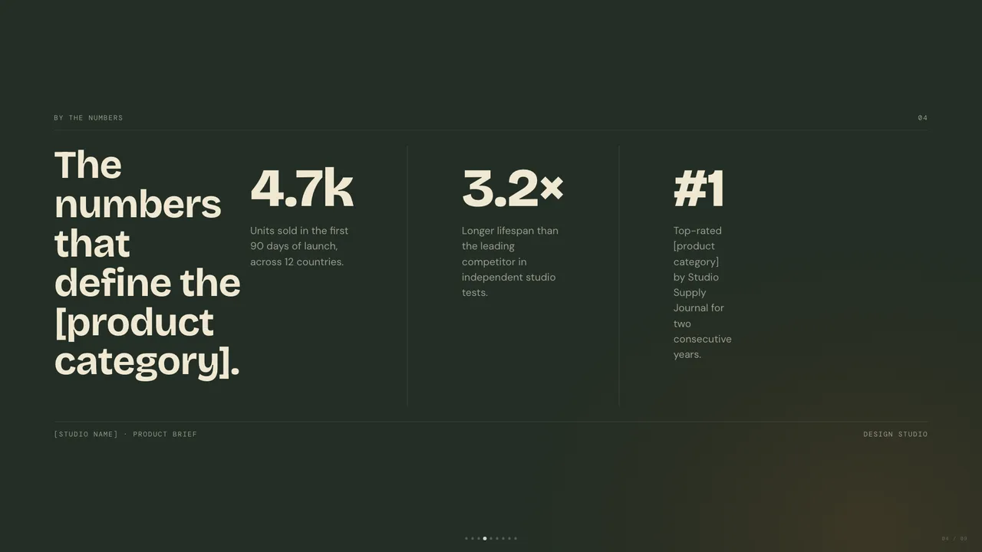Click the '04' page number in header
This screenshot has width=982, height=552.
(x=923, y=118)
